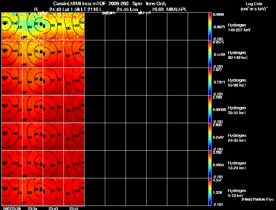The width and height of the screenshot is (276, 210).
Task: Open the 90-149 keV image at 23:43
Action: 53,54
